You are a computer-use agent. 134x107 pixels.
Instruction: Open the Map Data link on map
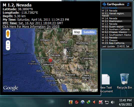coord(73,90)
